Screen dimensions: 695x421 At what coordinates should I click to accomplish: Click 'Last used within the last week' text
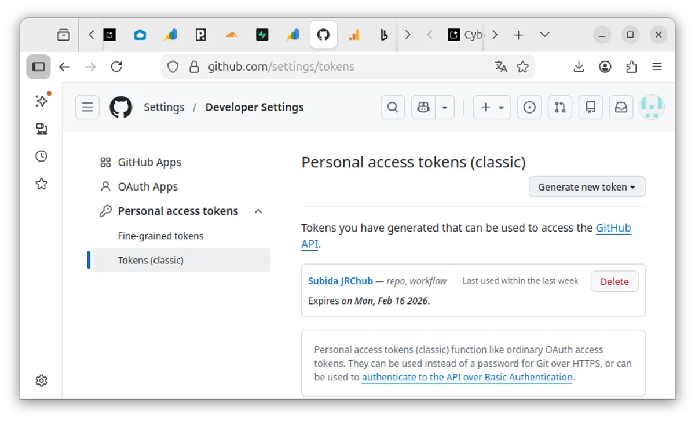point(520,281)
